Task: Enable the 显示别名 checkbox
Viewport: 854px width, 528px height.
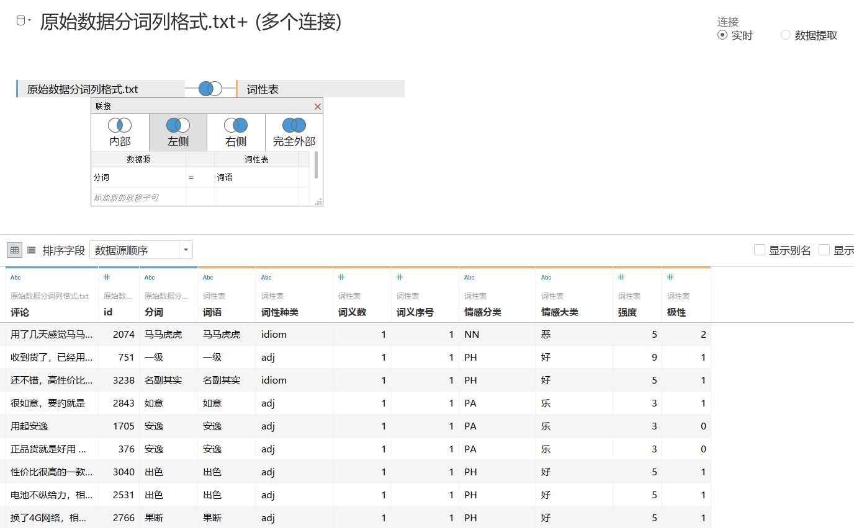Action: 760,250
